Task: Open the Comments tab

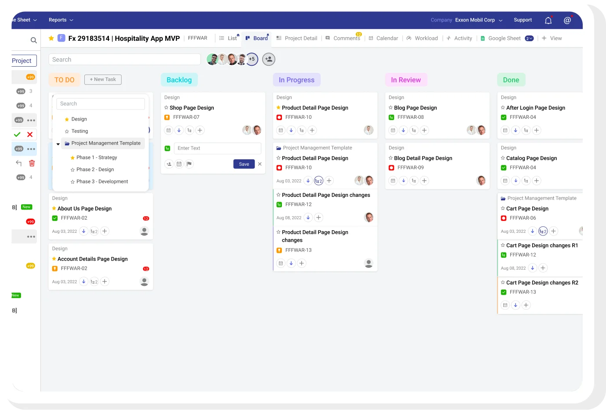Action: coord(343,38)
